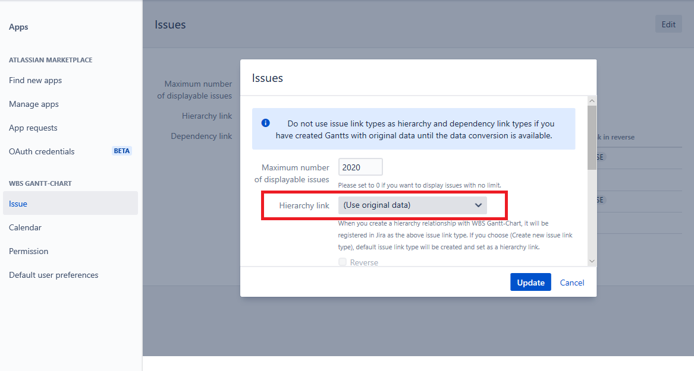
Task: Navigate to the Permission settings
Action: (x=29, y=252)
